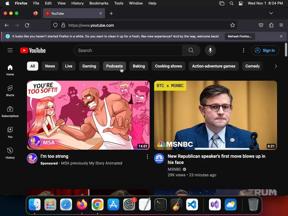
Task: Reload the current page
Action: click(27, 25)
